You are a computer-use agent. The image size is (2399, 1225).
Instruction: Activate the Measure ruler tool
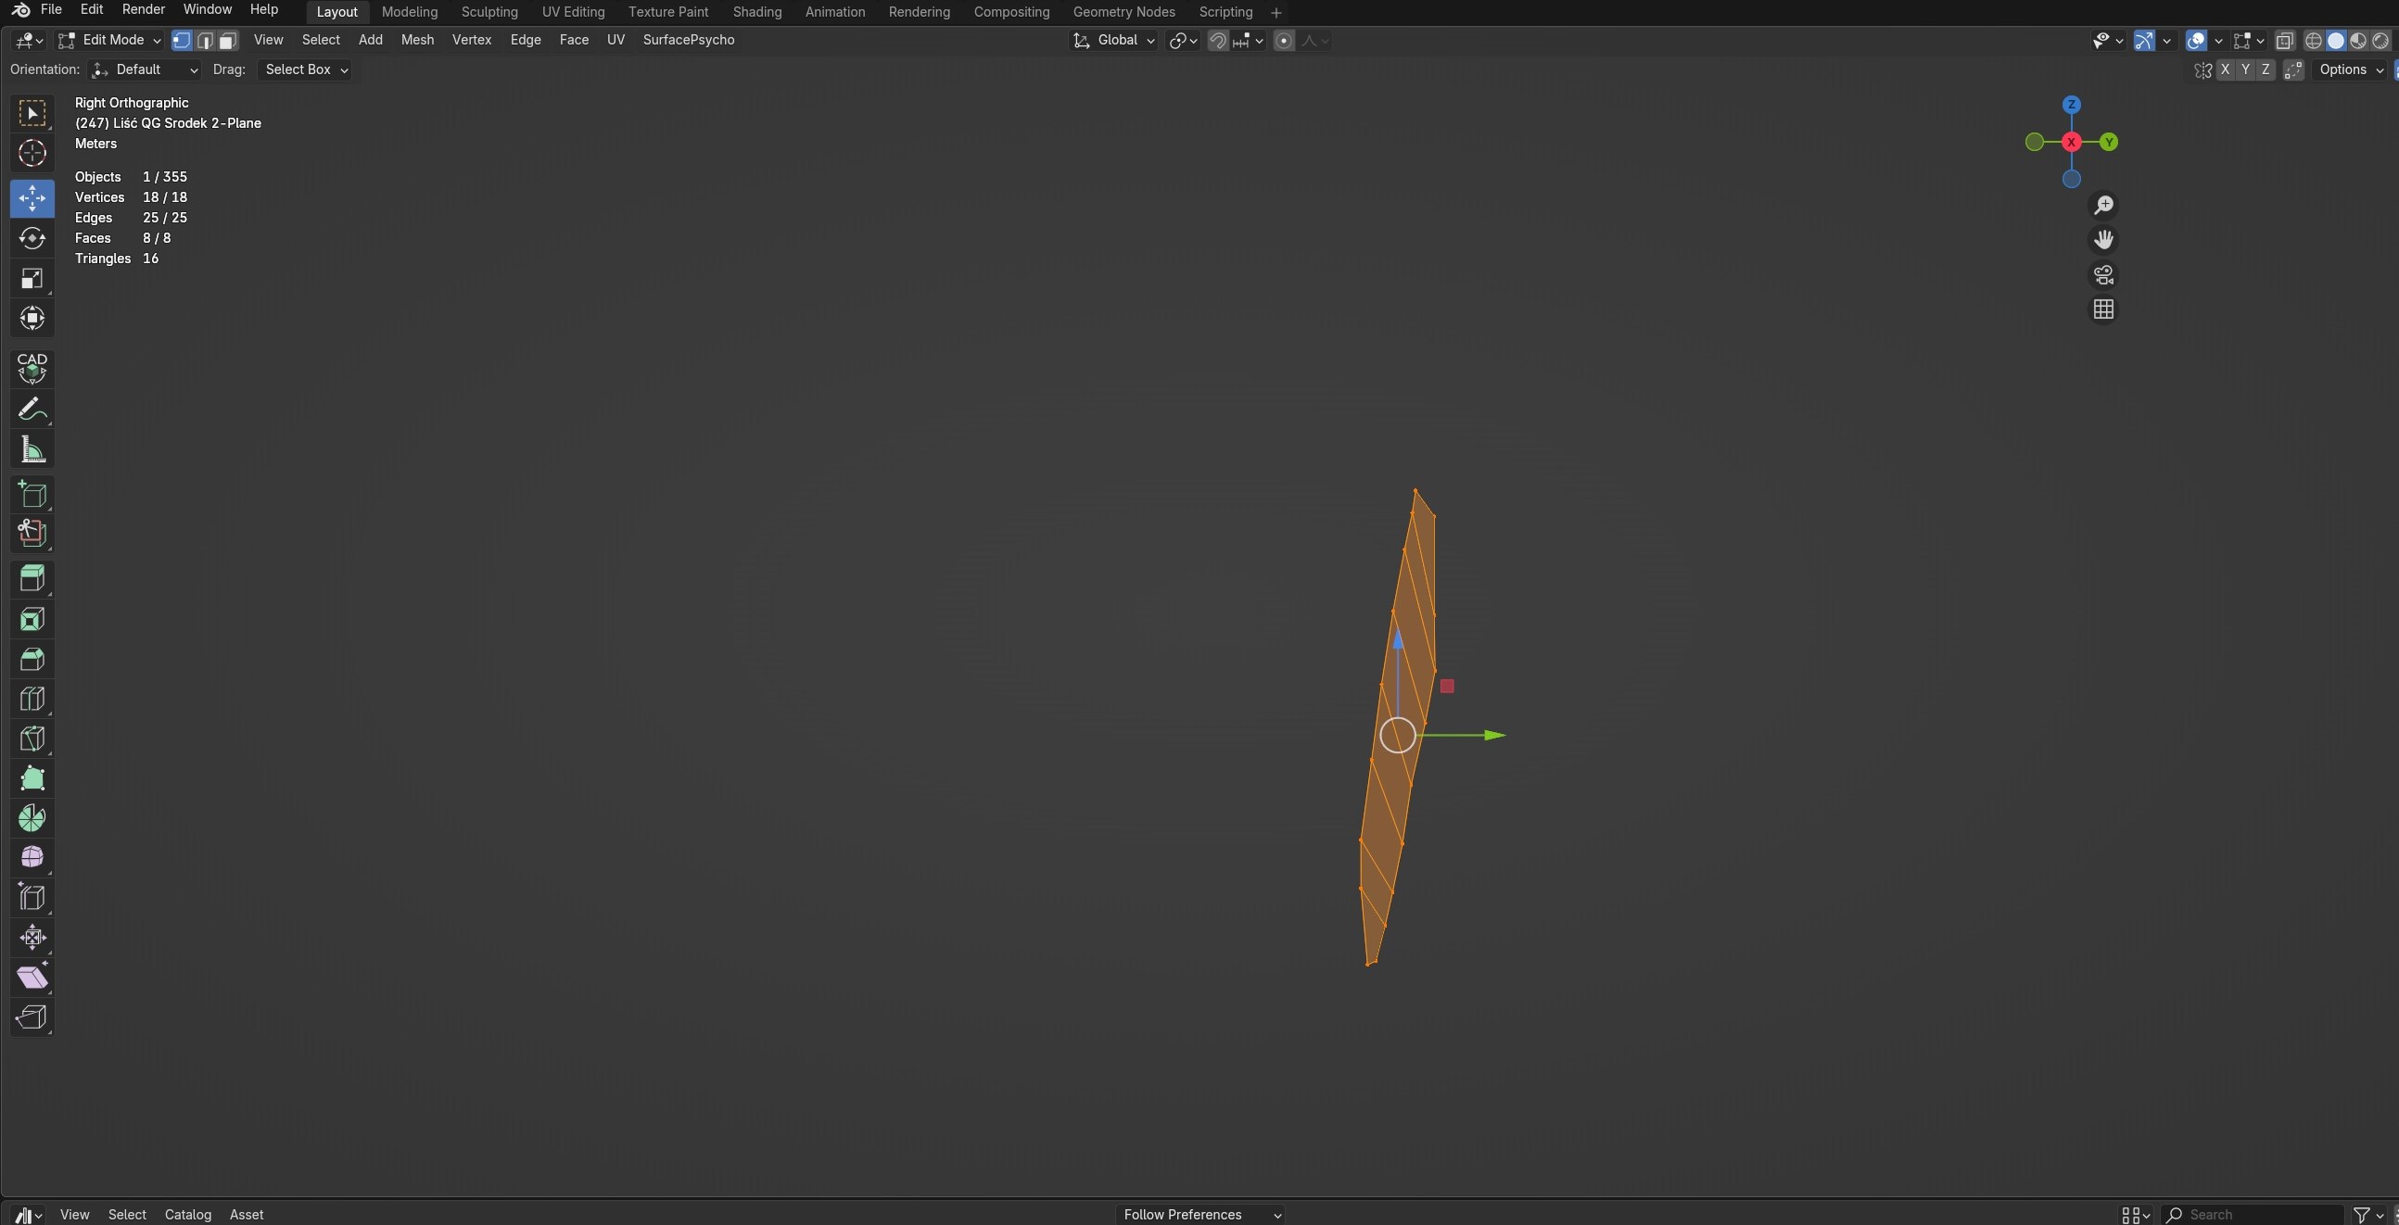pos(32,450)
